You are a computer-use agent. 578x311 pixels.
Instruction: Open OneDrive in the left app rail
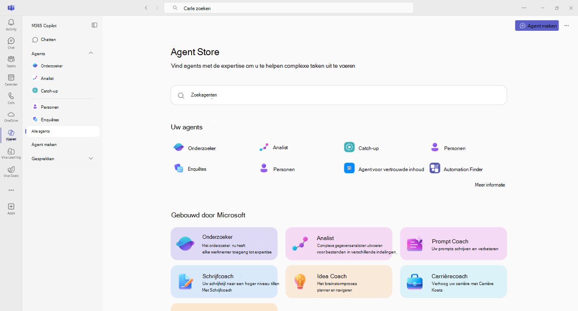(11, 117)
